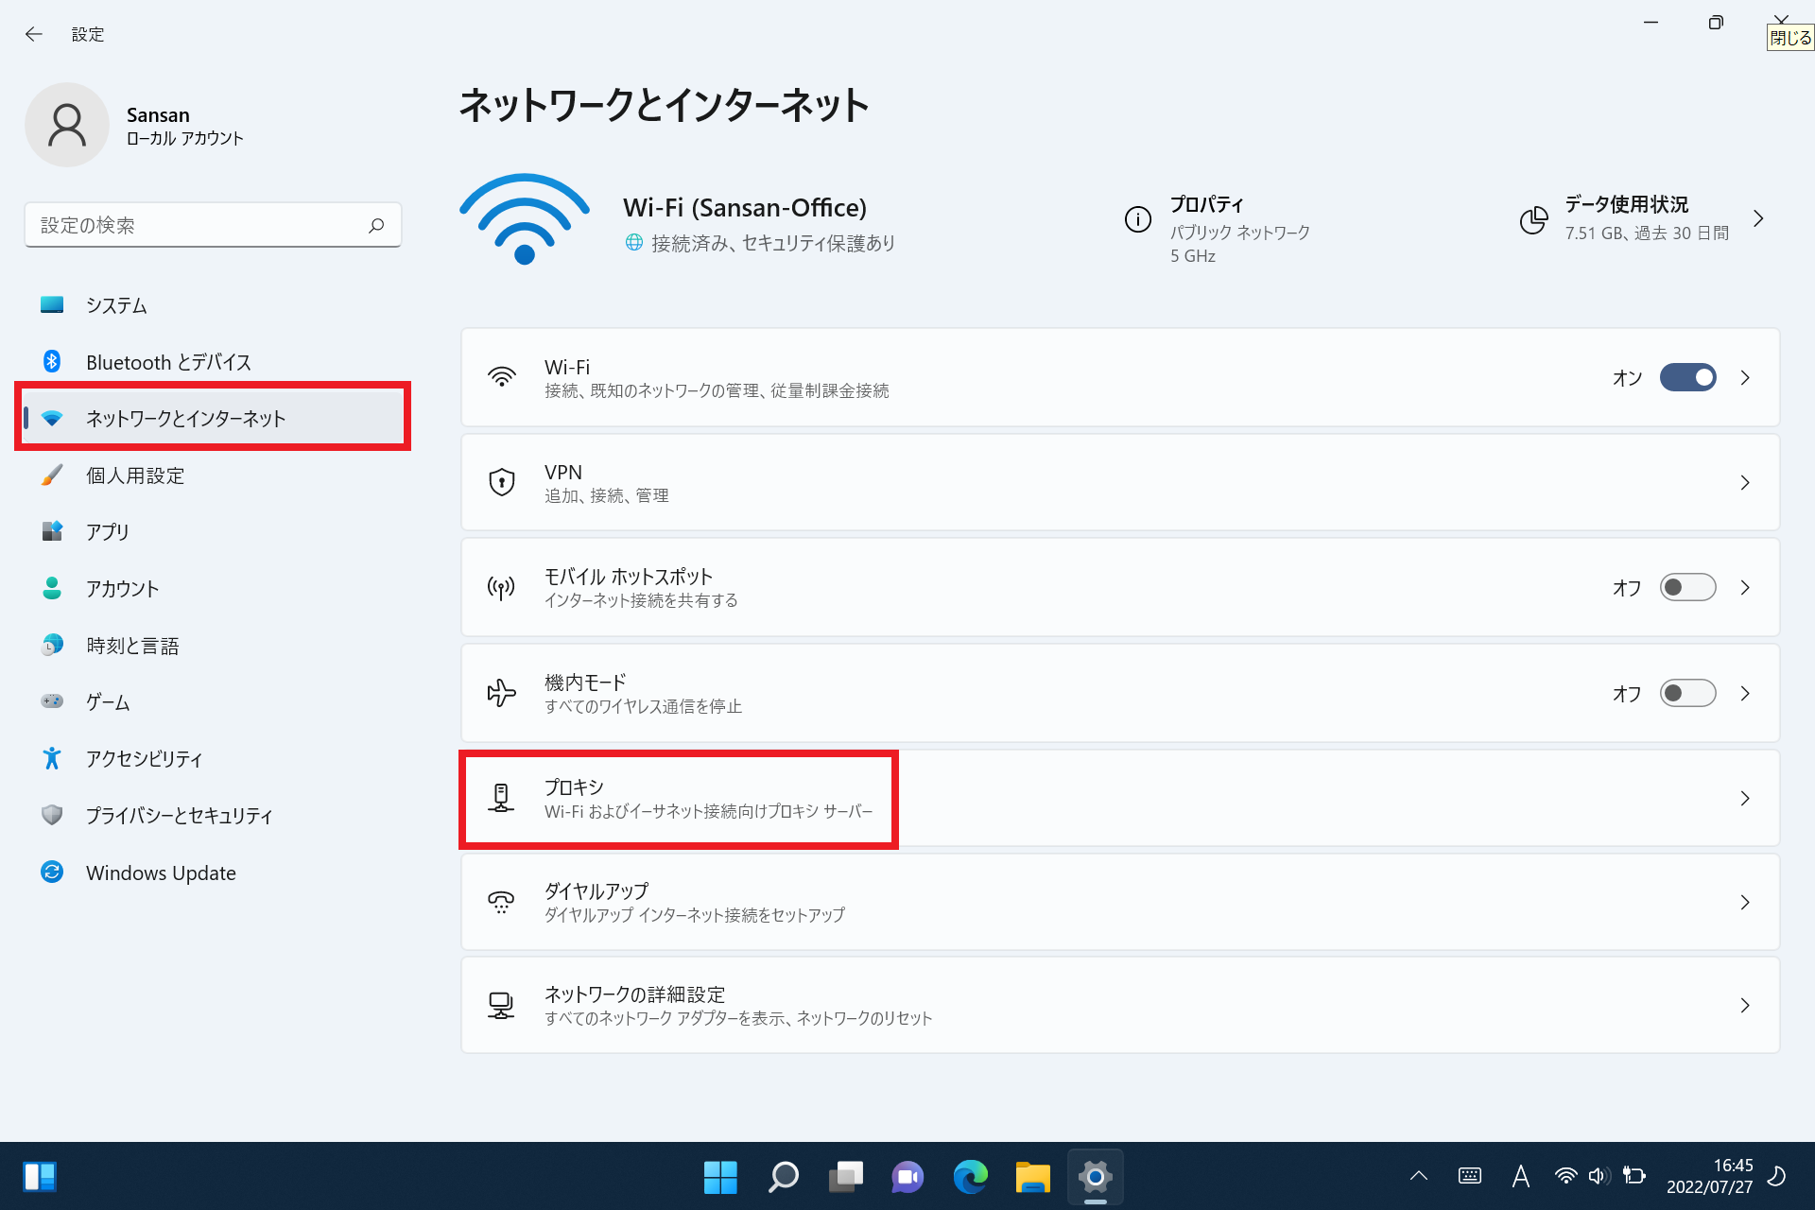Toggle airplane mode switch on
This screenshot has height=1210, width=1815.
1687,693
